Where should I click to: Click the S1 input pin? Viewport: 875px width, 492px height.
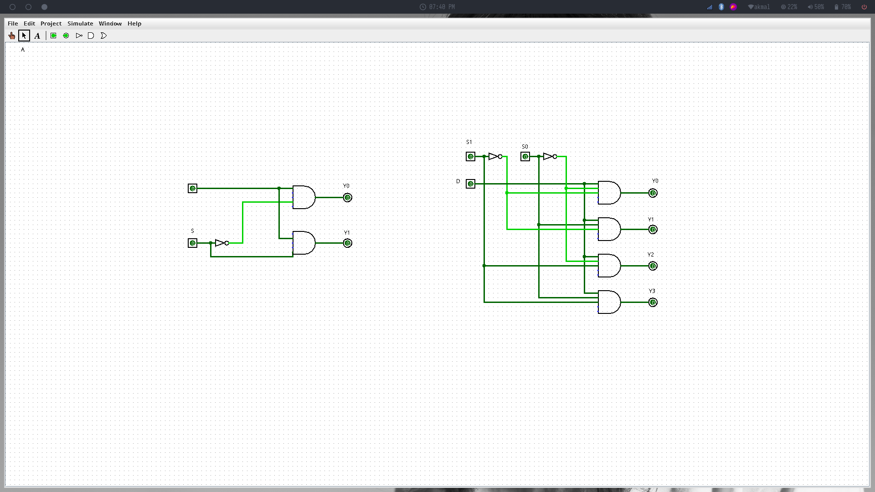point(470,156)
